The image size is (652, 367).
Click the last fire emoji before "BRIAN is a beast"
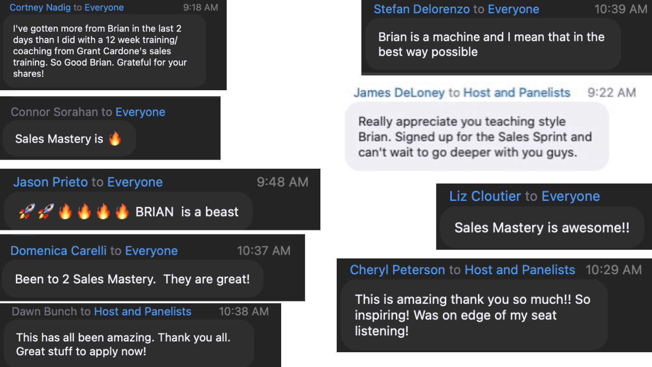click(122, 212)
